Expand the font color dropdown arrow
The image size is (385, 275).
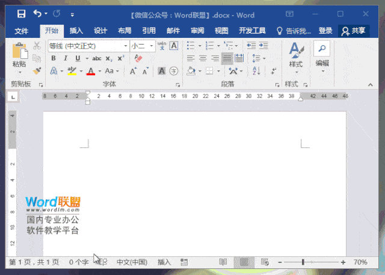point(100,71)
